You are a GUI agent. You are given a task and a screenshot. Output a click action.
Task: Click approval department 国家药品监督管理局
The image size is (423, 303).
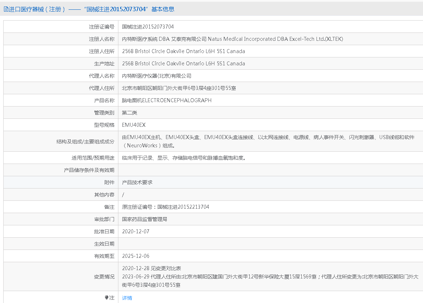pos(144,219)
